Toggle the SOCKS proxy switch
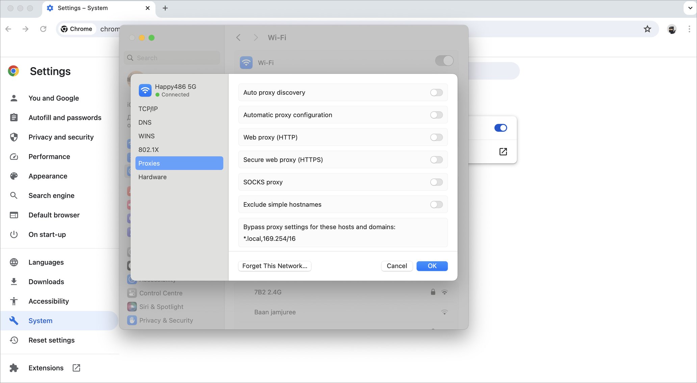 436,182
